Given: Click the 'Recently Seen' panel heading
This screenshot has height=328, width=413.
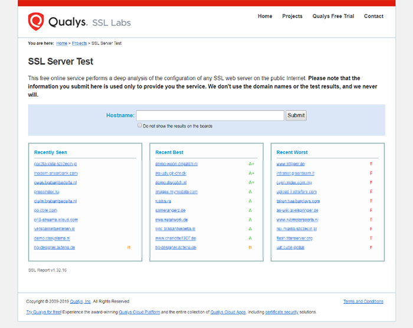Looking at the screenshot, I should tap(51, 152).
